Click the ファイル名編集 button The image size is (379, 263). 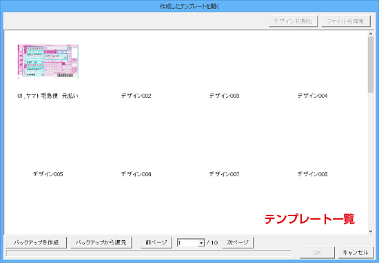(346, 21)
